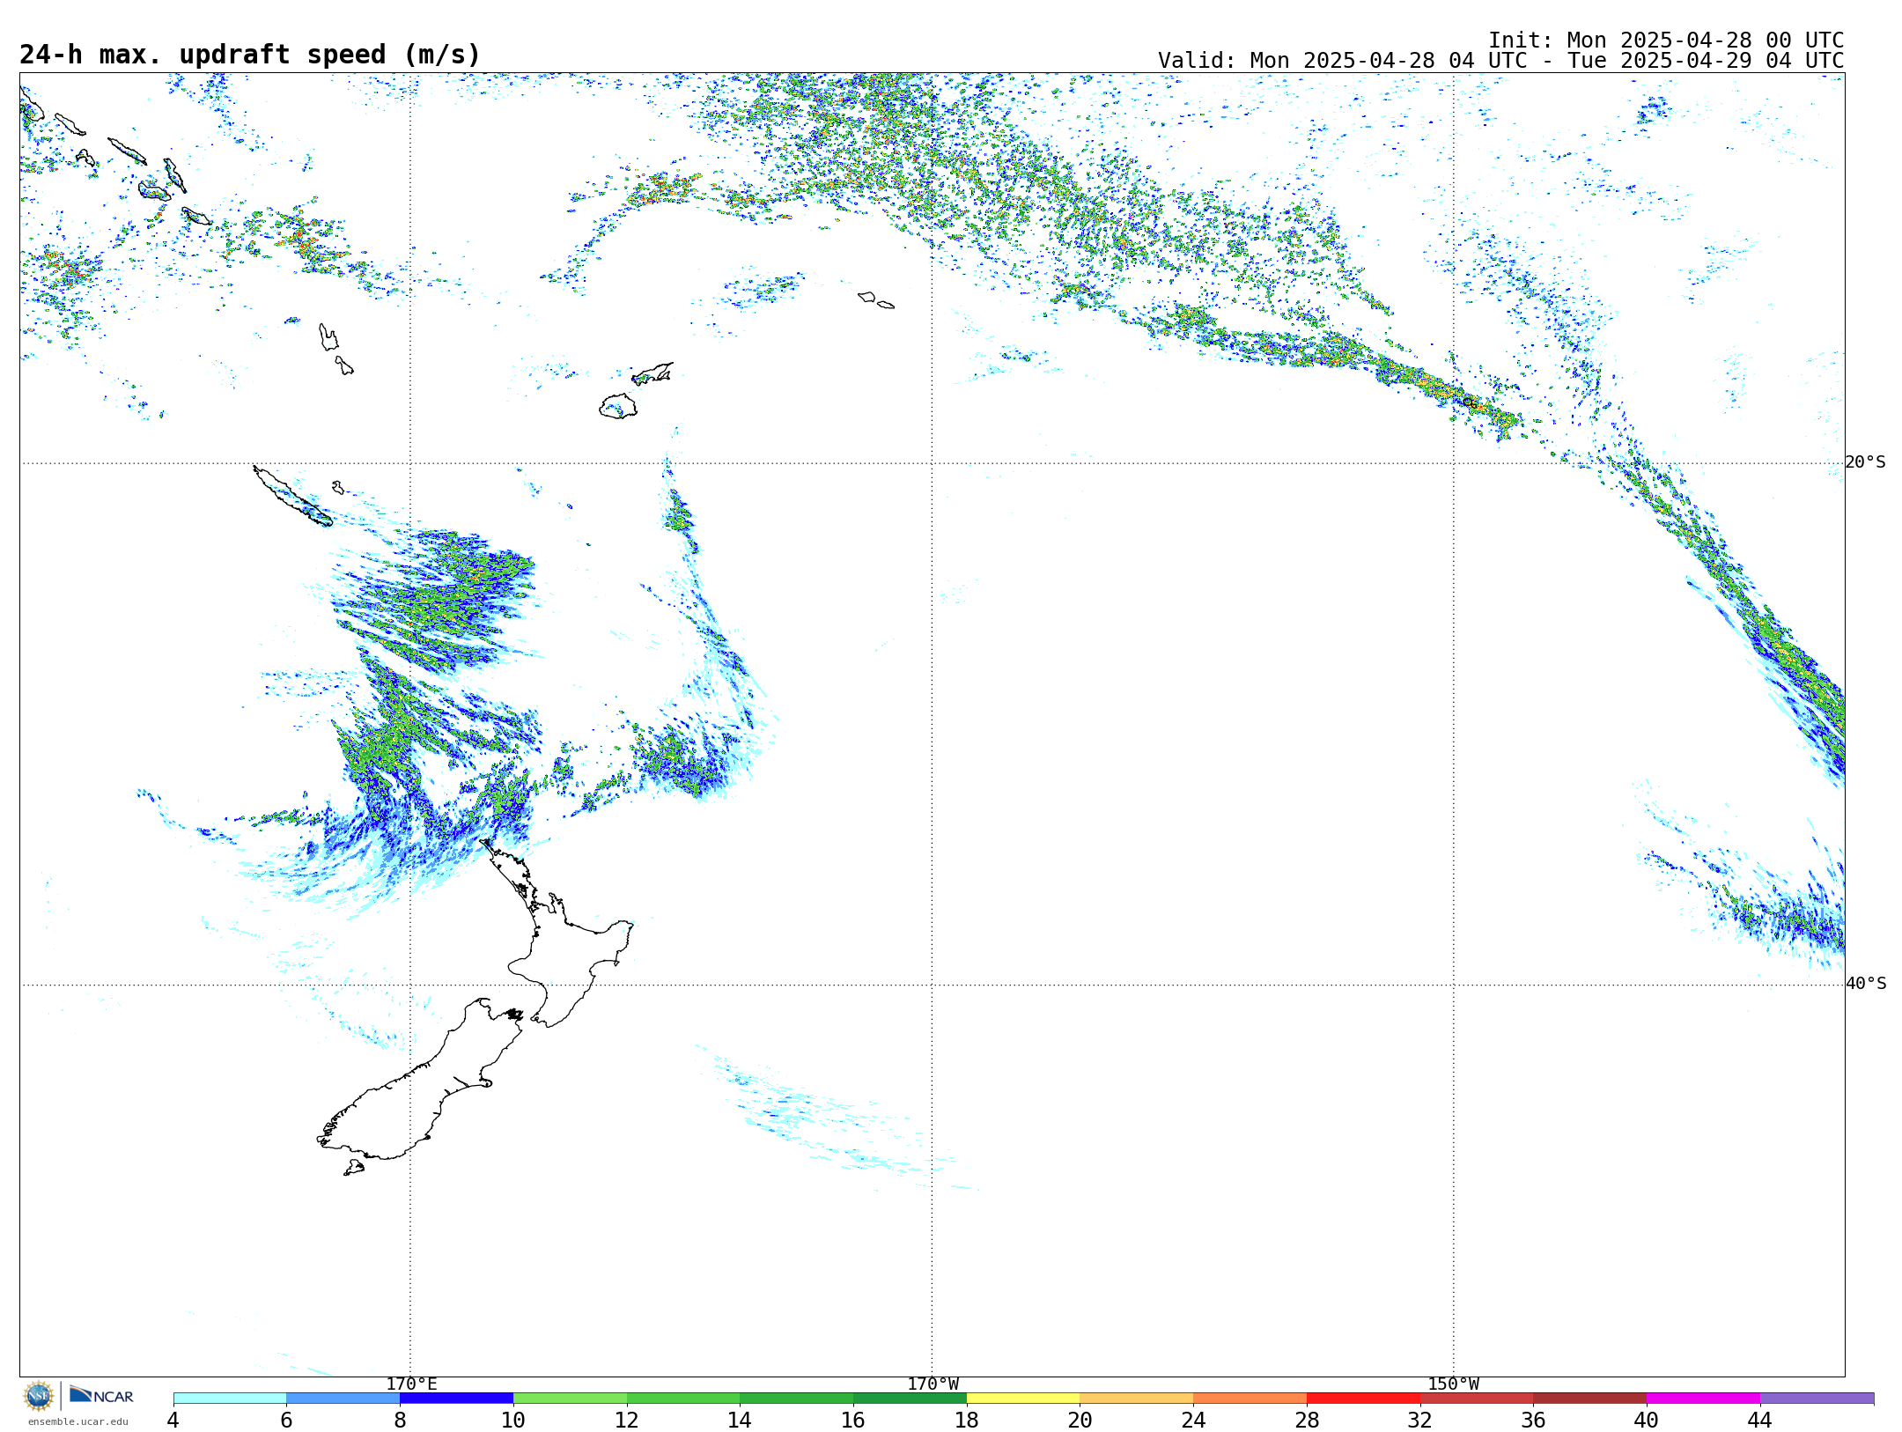Viewport: 1902px width, 1432px height.
Task: Click the 'Init: Mon 2025-04-28 00 UTC' text
Action: (1666, 41)
